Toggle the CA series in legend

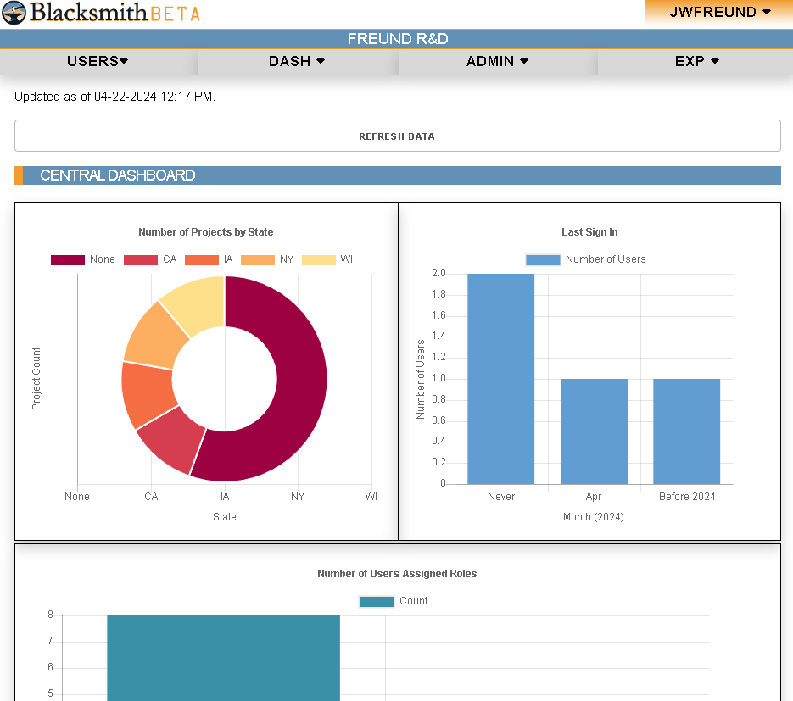click(x=141, y=259)
